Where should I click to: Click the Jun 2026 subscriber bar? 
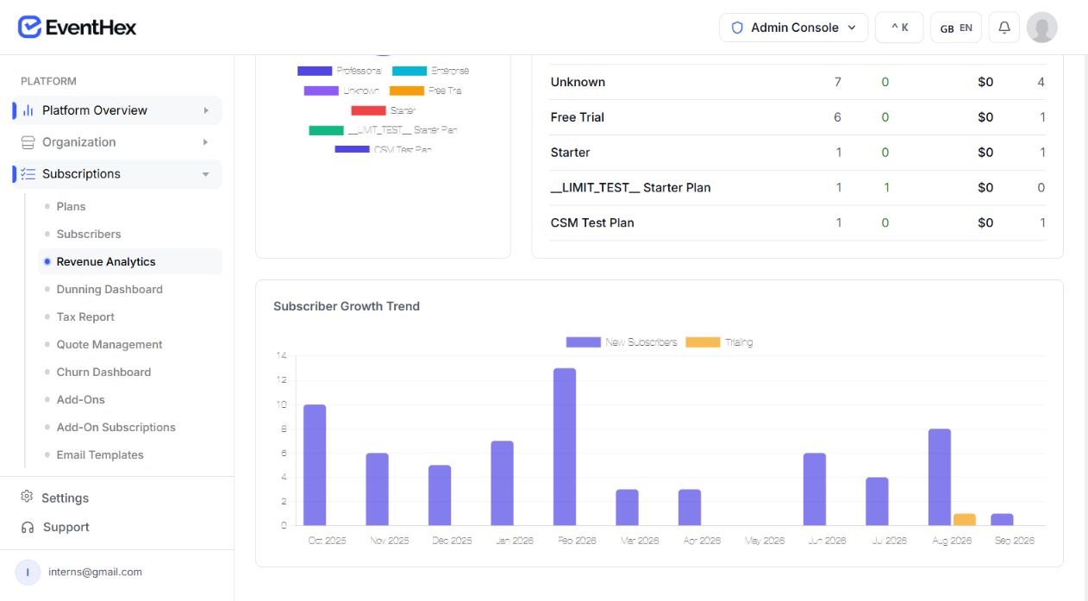(815, 489)
